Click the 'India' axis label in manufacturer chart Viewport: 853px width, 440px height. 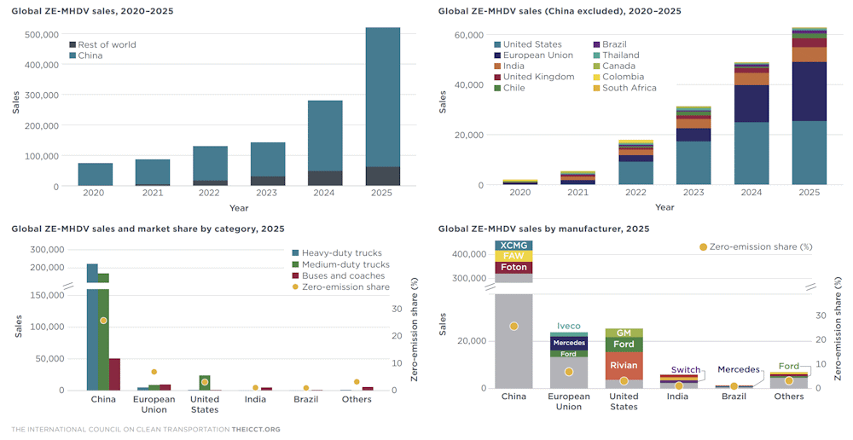pyautogui.click(x=678, y=397)
